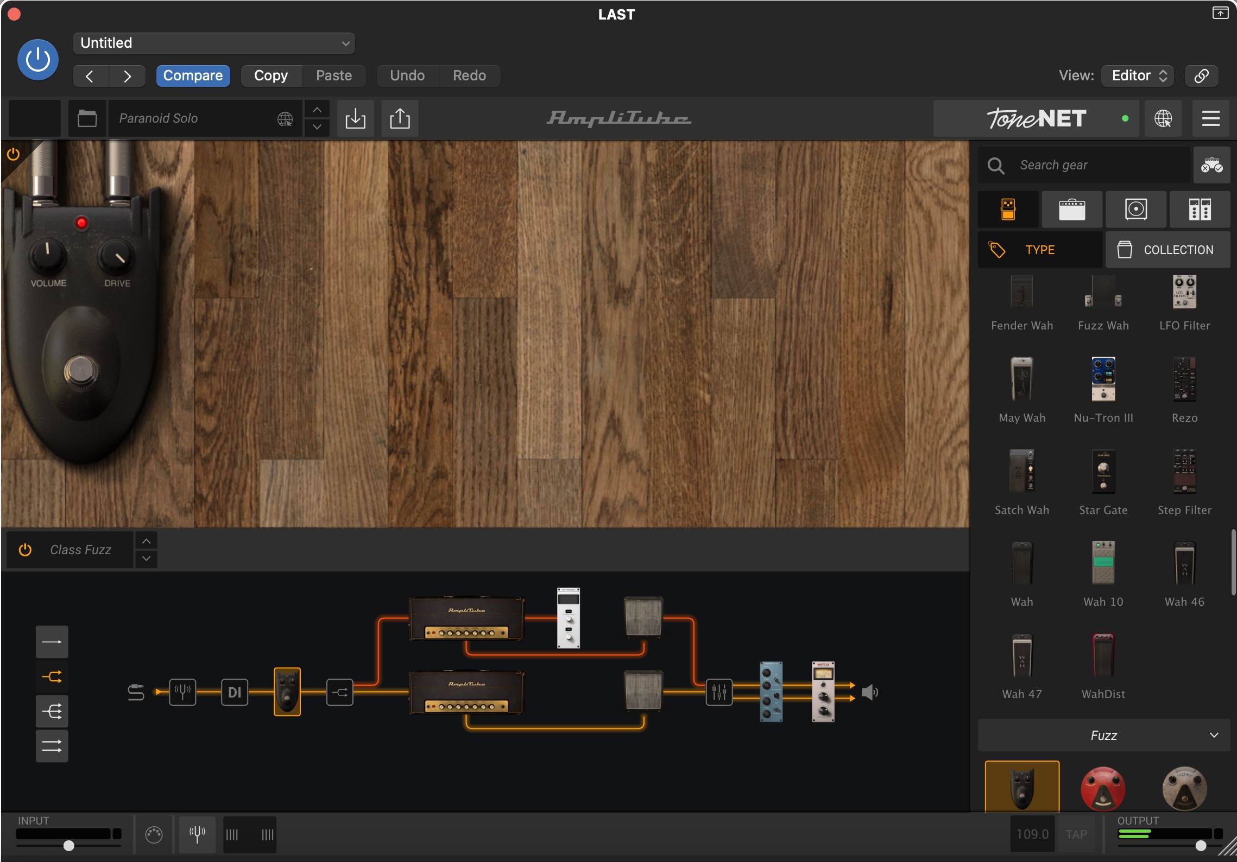Click the DRIVE knob on the fuzz pedal
This screenshot has width=1237, height=862.
tap(116, 256)
